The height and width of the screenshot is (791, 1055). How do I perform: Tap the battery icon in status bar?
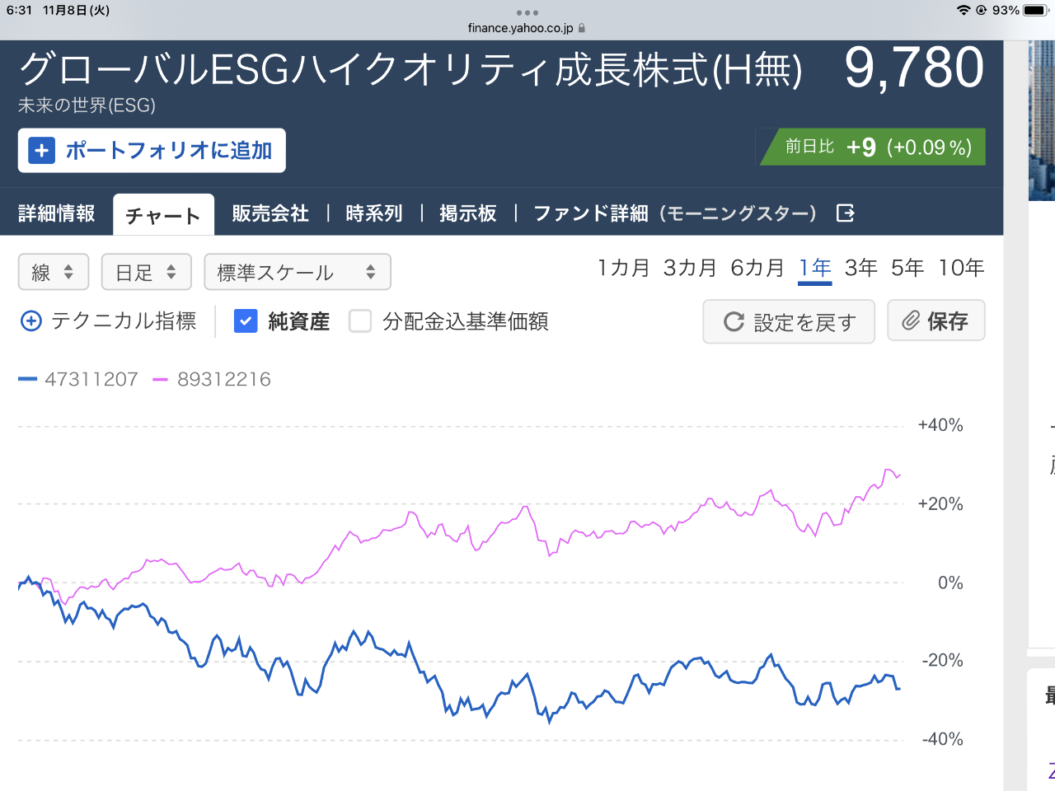coord(1035,10)
